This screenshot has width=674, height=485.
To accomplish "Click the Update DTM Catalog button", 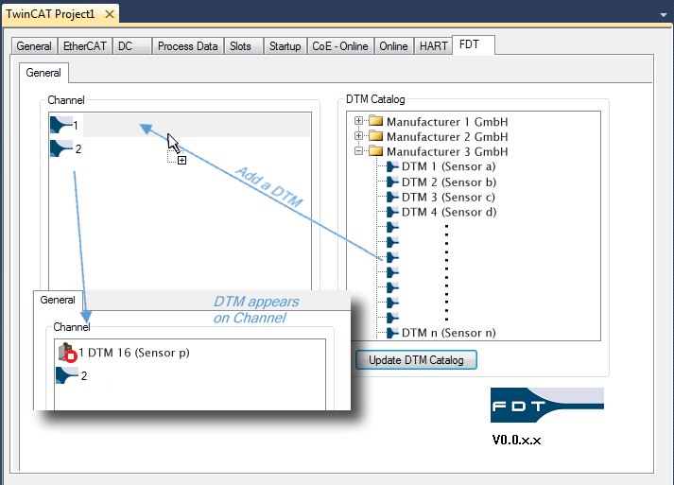I will 416,360.
